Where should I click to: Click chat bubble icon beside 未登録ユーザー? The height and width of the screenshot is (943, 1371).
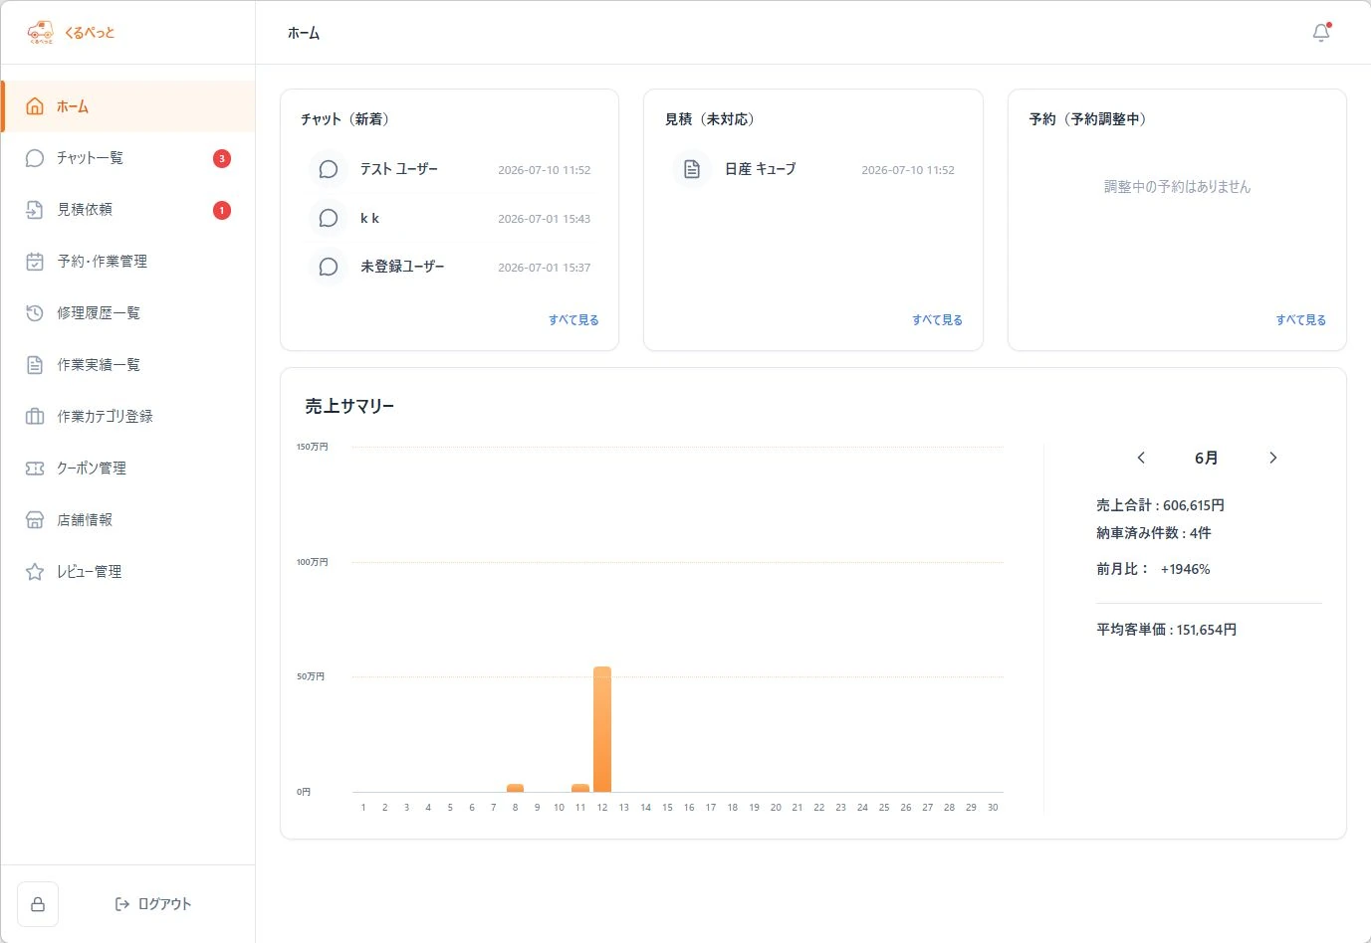[x=328, y=267]
